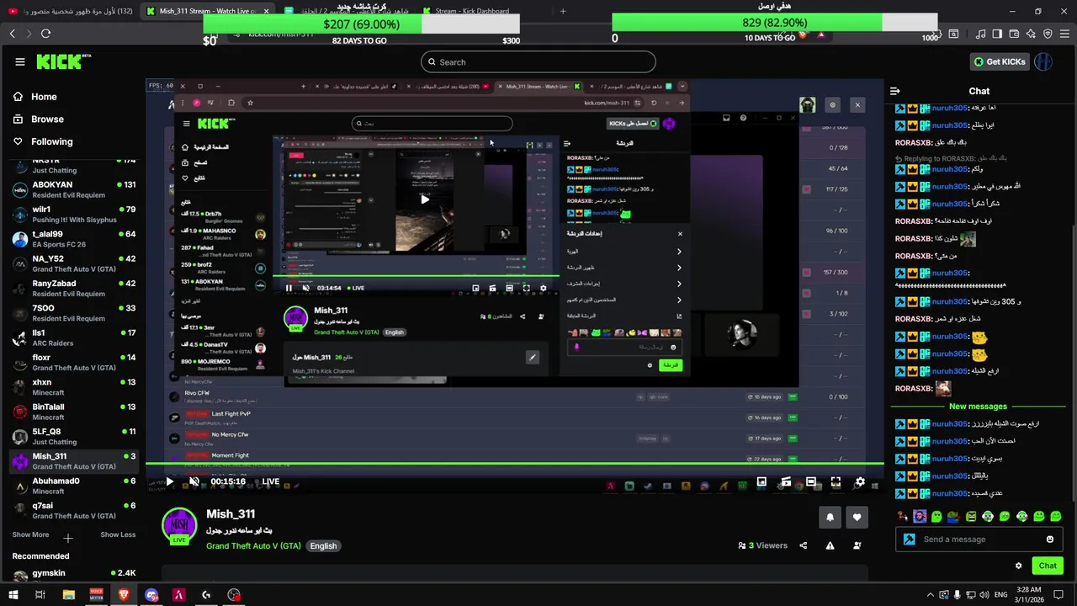Go back in browser history
This screenshot has height=606, width=1077.
[x=12, y=34]
